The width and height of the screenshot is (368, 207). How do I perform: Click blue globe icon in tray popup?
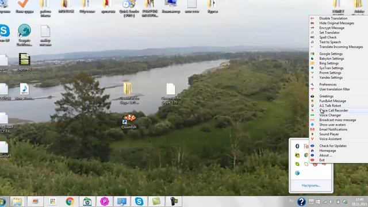(297, 173)
